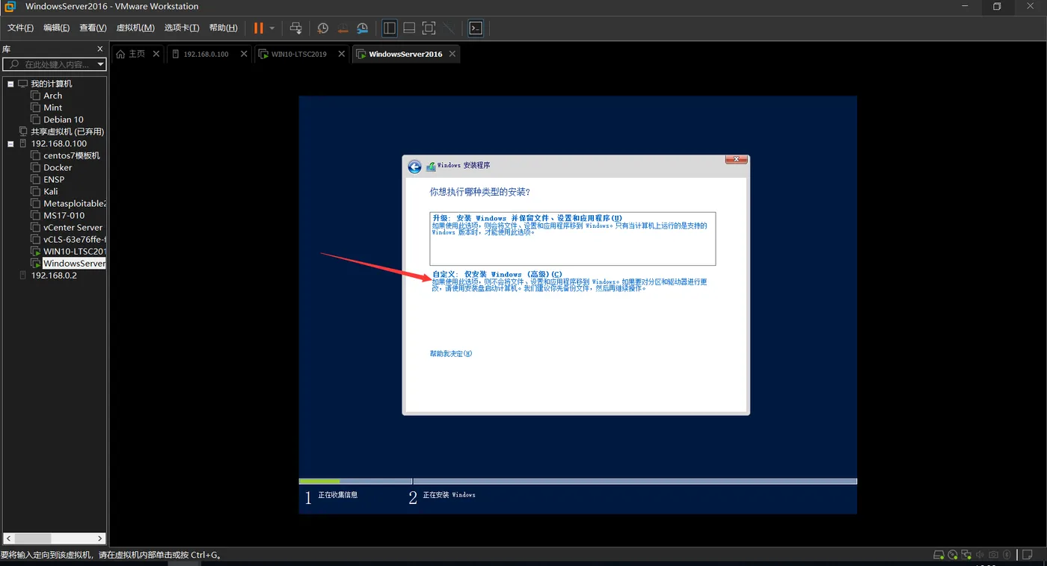Click the search magnifier in library box
Image resolution: width=1047 pixels, height=566 pixels.
14,65
